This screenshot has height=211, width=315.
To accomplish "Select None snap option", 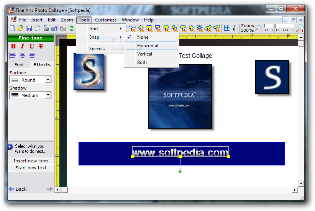I will [x=151, y=37].
